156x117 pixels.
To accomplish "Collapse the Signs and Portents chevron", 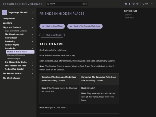I will (32, 27).
